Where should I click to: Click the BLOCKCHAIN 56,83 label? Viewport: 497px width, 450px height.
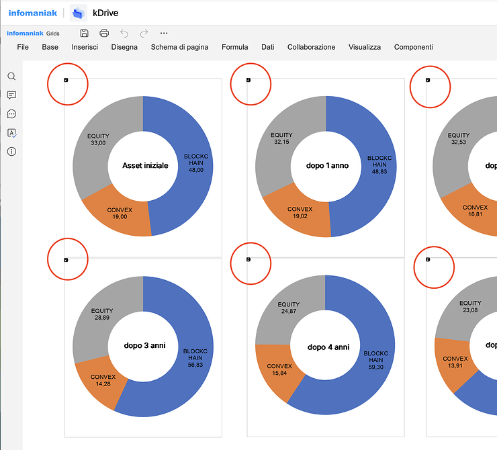(x=195, y=358)
